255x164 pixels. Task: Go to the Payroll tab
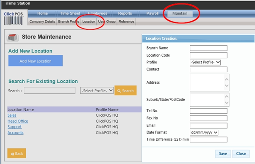tap(152, 14)
